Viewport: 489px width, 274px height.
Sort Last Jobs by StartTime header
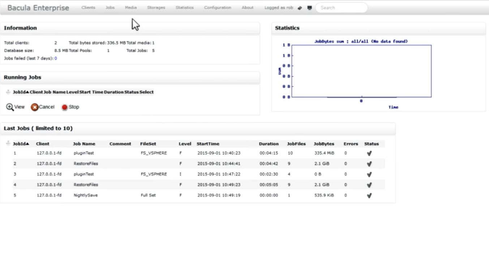(208, 144)
